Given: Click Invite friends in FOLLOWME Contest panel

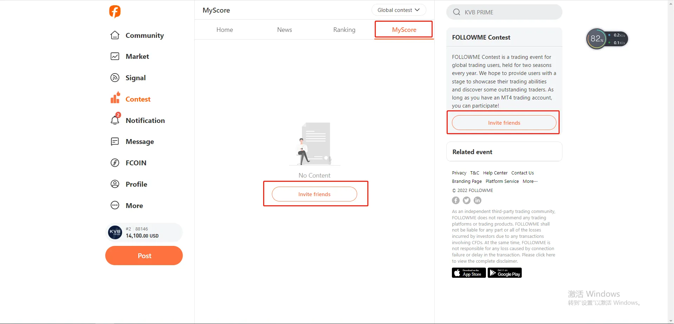Looking at the screenshot, I should point(504,123).
